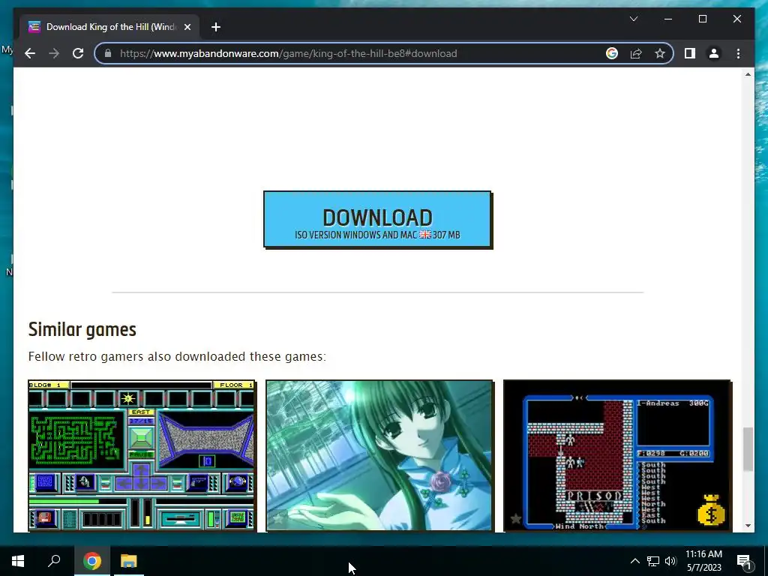Close the Download King of the Hill tab
The height and width of the screenshot is (576, 768).
tap(187, 27)
